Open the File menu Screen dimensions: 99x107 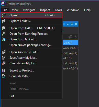coord(5,10)
